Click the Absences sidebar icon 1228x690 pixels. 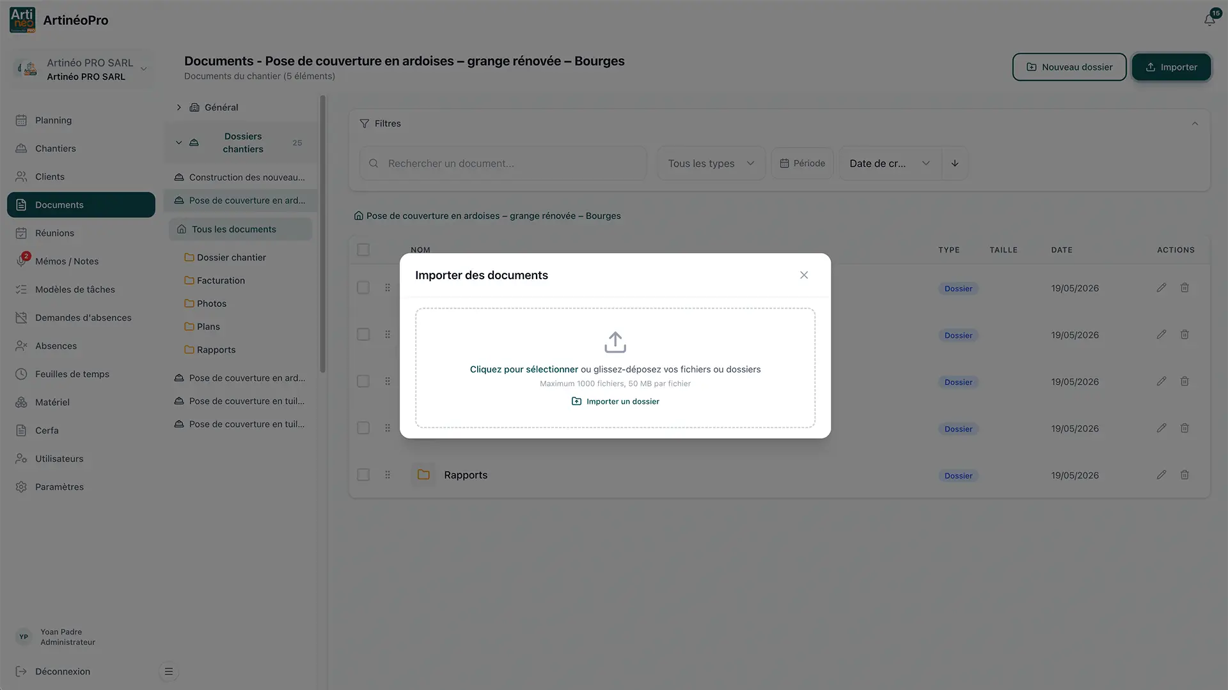21,346
